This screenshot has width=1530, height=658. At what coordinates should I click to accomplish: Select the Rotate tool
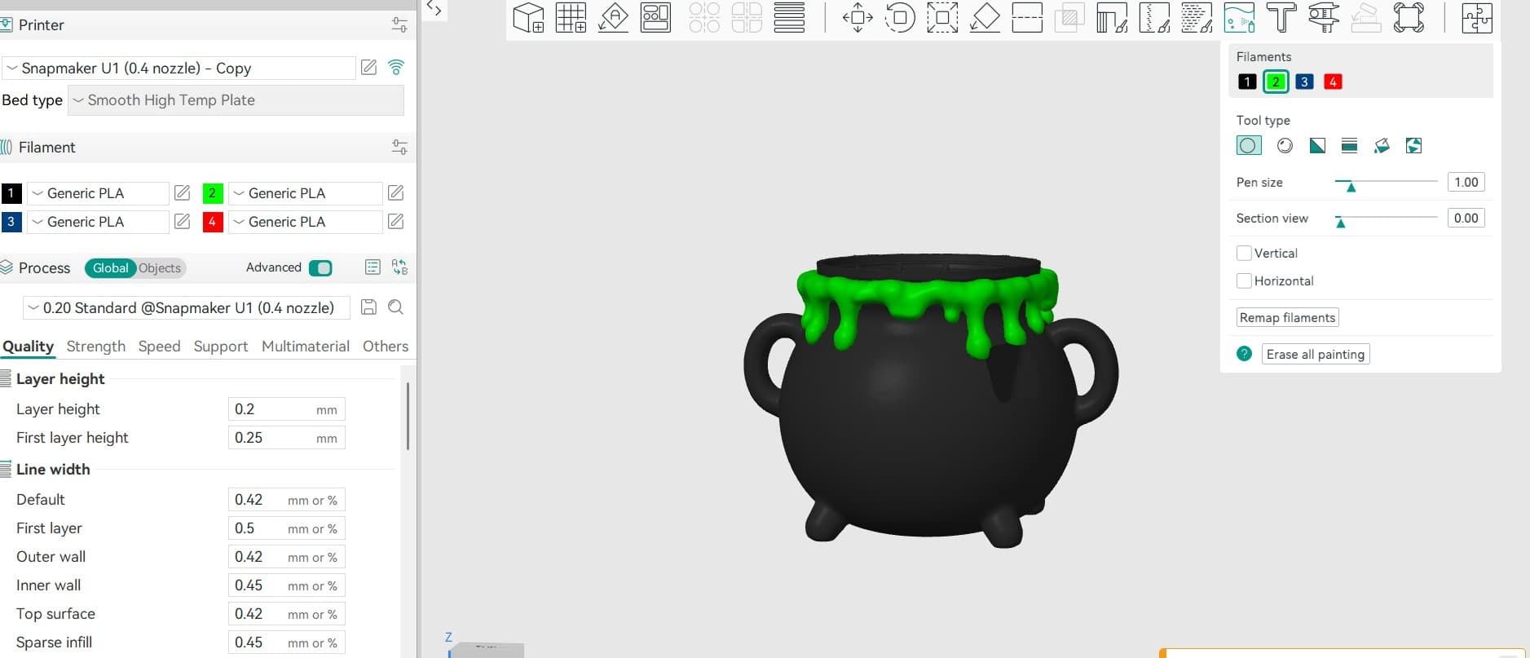tap(900, 17)
